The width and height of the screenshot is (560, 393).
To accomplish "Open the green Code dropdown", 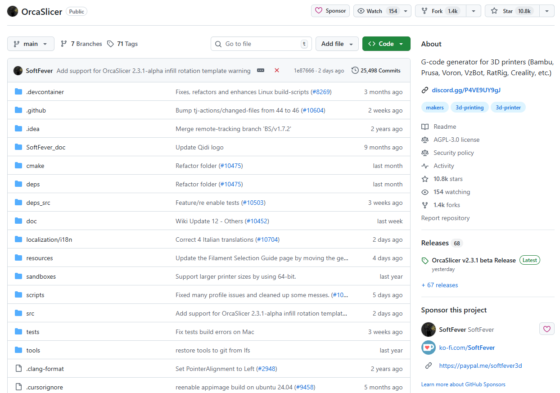I will click(386, 44).
